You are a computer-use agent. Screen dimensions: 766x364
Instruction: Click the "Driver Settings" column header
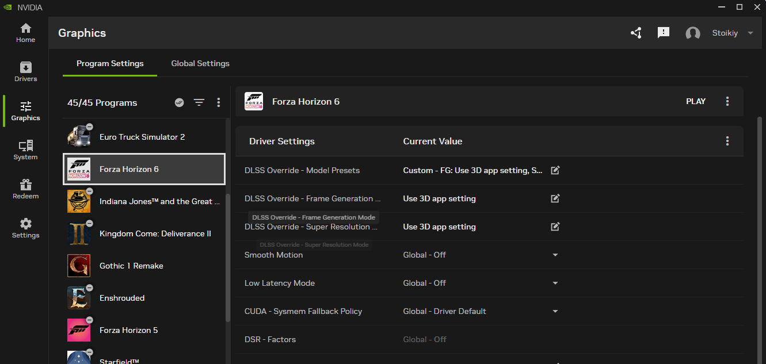point(282,141)
